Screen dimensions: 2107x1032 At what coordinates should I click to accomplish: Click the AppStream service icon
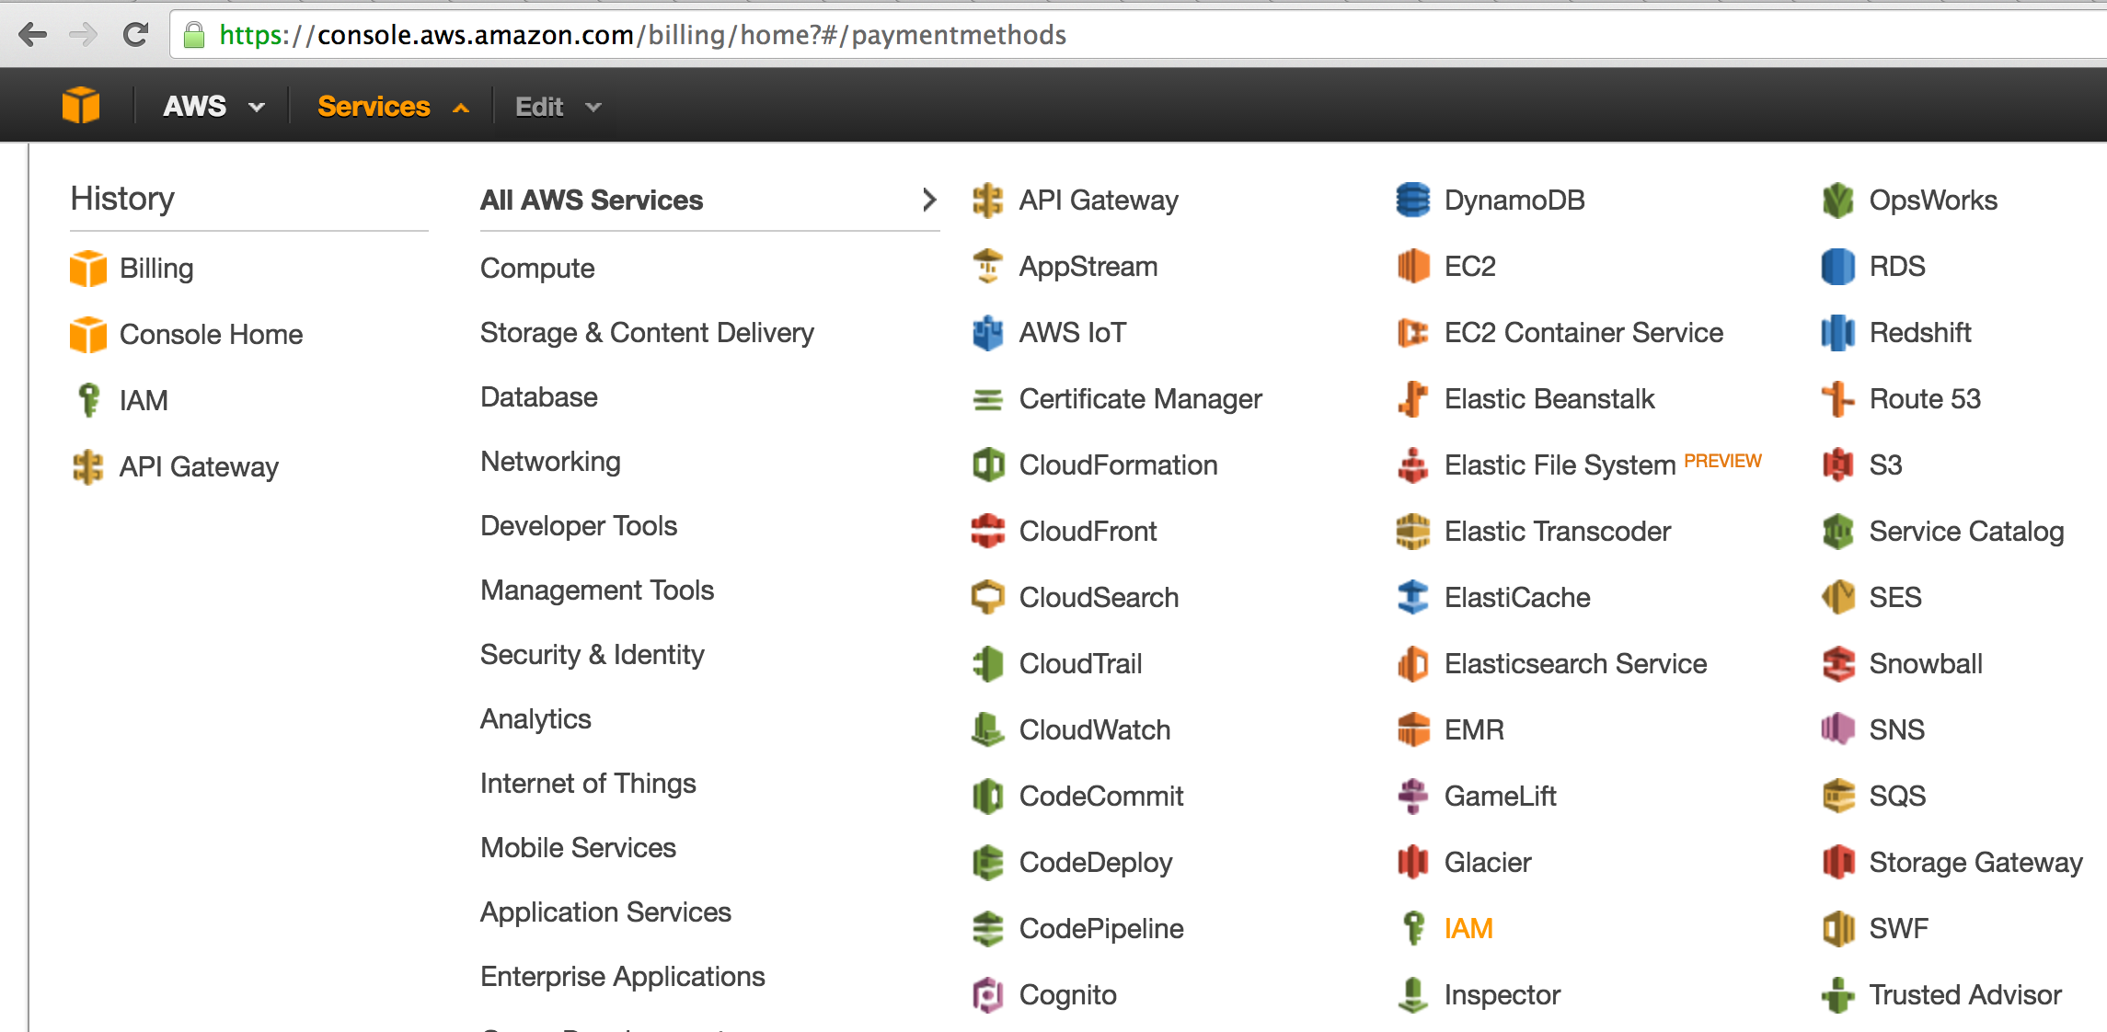click(987, 266)
